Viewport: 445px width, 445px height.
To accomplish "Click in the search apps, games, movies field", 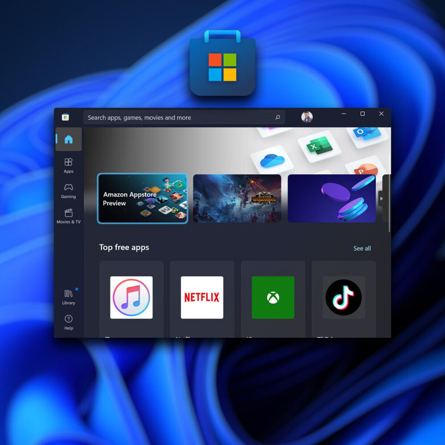I will 184,118.
